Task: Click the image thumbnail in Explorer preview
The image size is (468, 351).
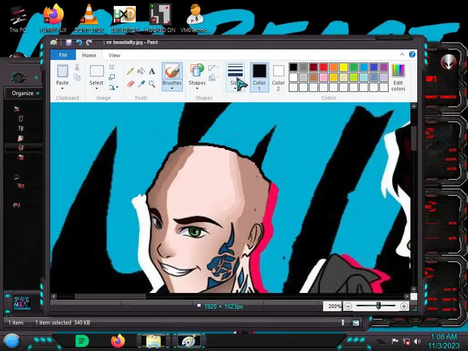Action: [x=22, y=303]
